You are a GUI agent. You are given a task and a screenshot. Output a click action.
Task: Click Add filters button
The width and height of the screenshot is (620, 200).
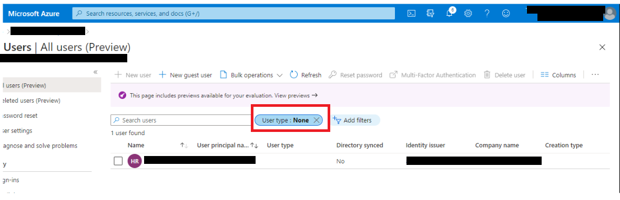(x=354, y=120)
